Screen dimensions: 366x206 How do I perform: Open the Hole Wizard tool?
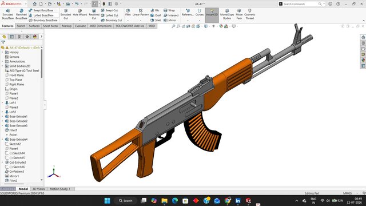click(80, 13)
